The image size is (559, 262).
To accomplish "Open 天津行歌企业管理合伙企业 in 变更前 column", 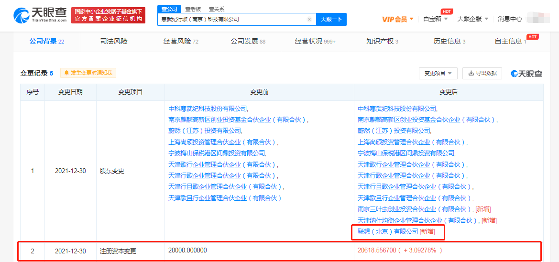I will pos(223,175).
